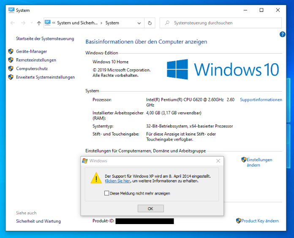Open 'Sicherheit und Wartung' link
This screenshot has width=294, height=238.
[x=38, y=221]
